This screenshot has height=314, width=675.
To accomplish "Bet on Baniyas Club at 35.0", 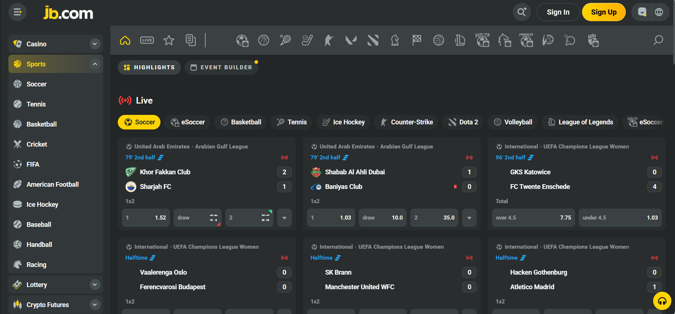I will [x=434, y=218].
